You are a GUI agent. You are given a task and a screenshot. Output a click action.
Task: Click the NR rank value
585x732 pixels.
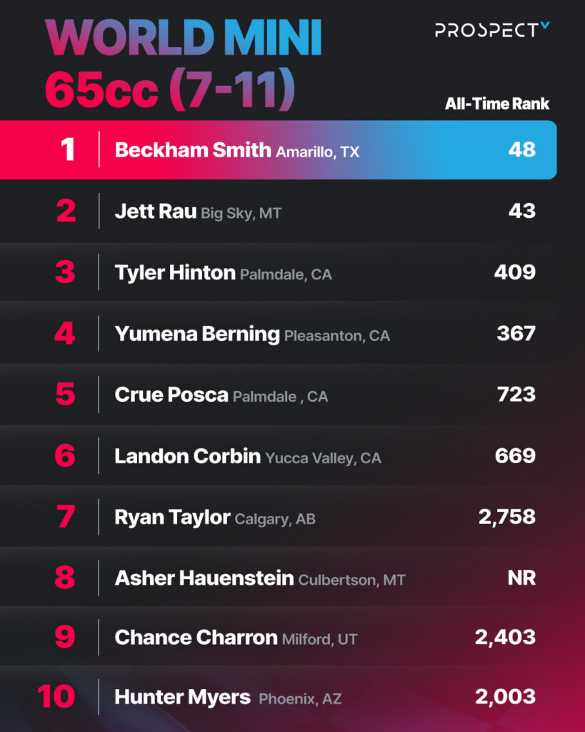coord(521,578)
